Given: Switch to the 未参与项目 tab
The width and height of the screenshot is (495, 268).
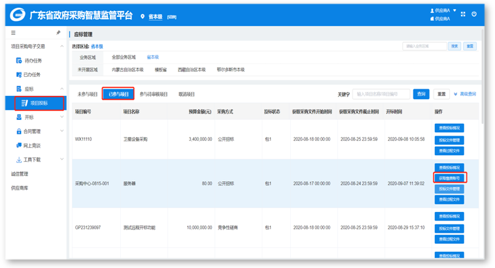Looking at the screenshot, I should [88, 94].
